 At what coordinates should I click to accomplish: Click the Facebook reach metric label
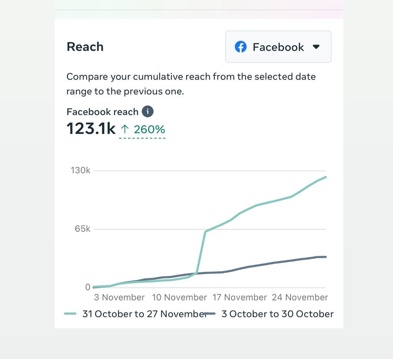coord(102,112)
